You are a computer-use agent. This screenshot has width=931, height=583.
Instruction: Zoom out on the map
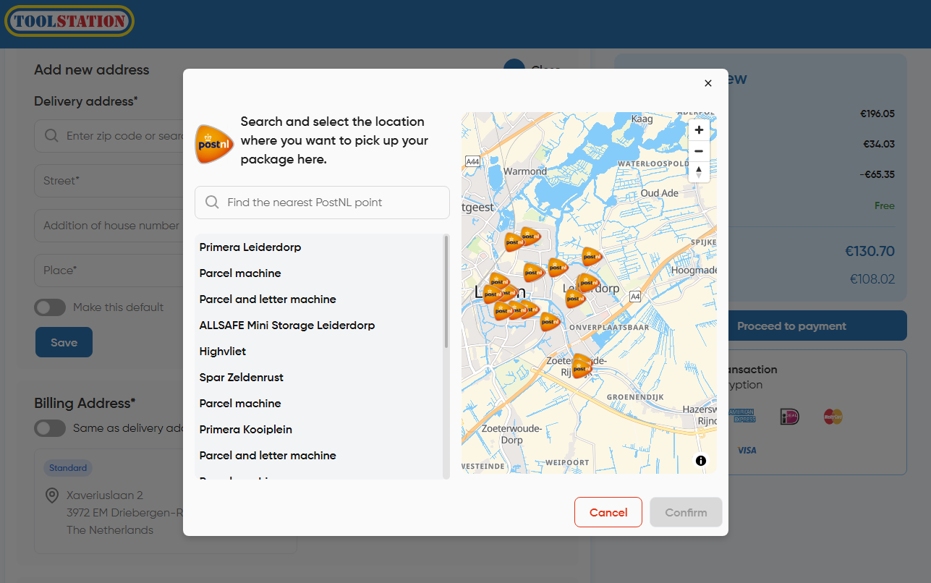pos(698,151)
